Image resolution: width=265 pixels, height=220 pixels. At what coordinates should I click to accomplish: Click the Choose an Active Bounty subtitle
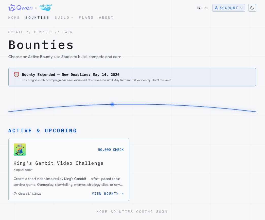tap(65, 57)
